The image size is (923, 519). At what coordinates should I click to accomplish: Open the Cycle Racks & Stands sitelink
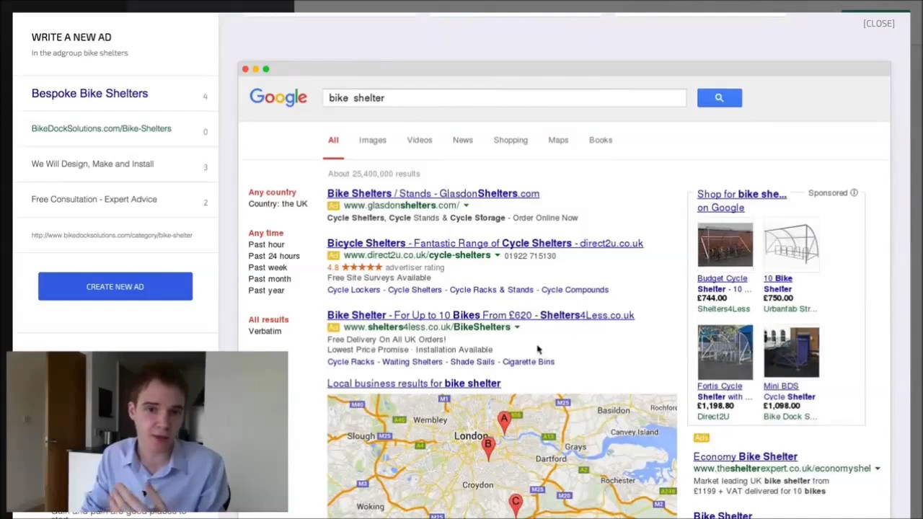click(x=492, y=290)
